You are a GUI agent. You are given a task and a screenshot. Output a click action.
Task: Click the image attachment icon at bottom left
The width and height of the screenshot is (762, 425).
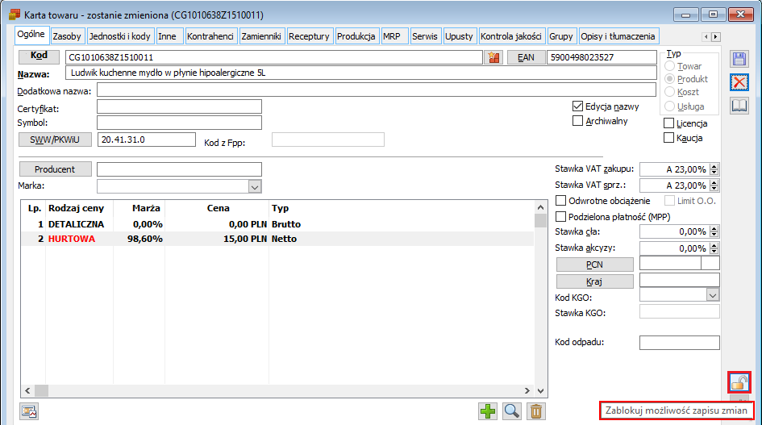click(29, 411)
